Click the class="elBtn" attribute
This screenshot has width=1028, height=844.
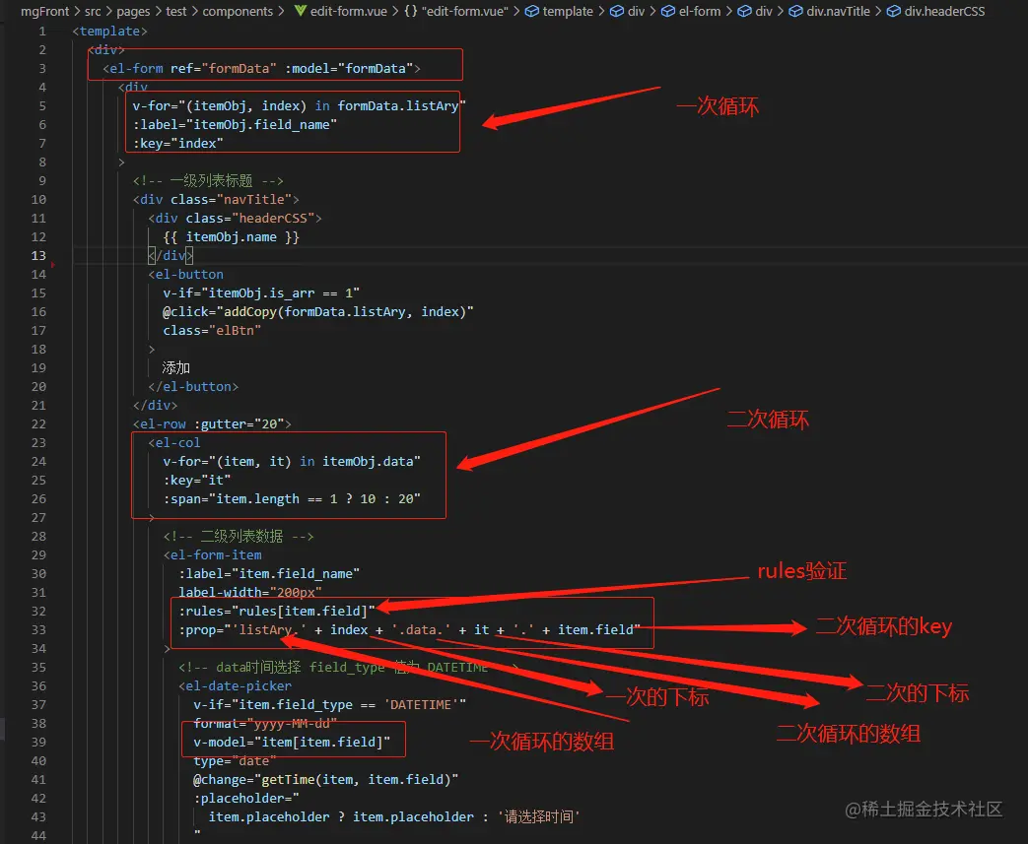tap(212, 330)
